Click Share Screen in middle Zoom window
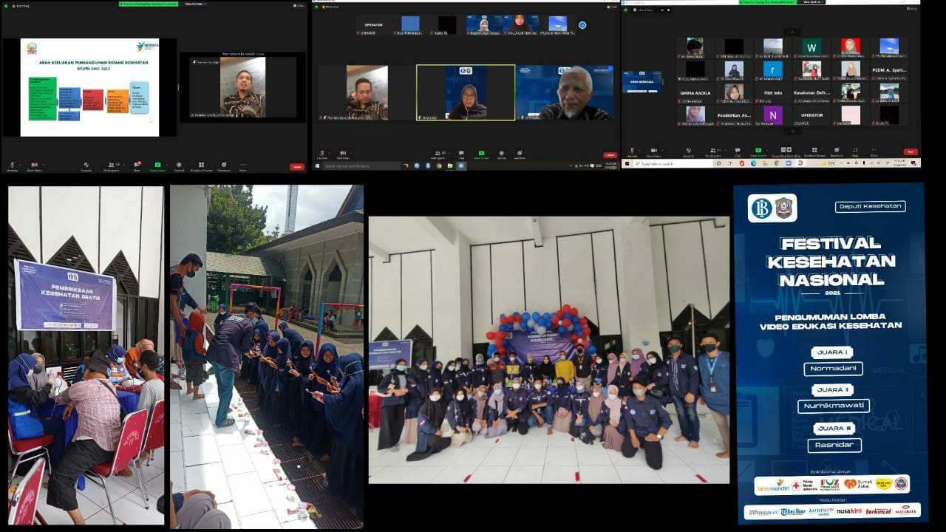The width and height of the screenshot is (946, 532). click(482, 156)
